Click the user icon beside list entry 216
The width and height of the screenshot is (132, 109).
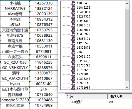tap(73, 52)
